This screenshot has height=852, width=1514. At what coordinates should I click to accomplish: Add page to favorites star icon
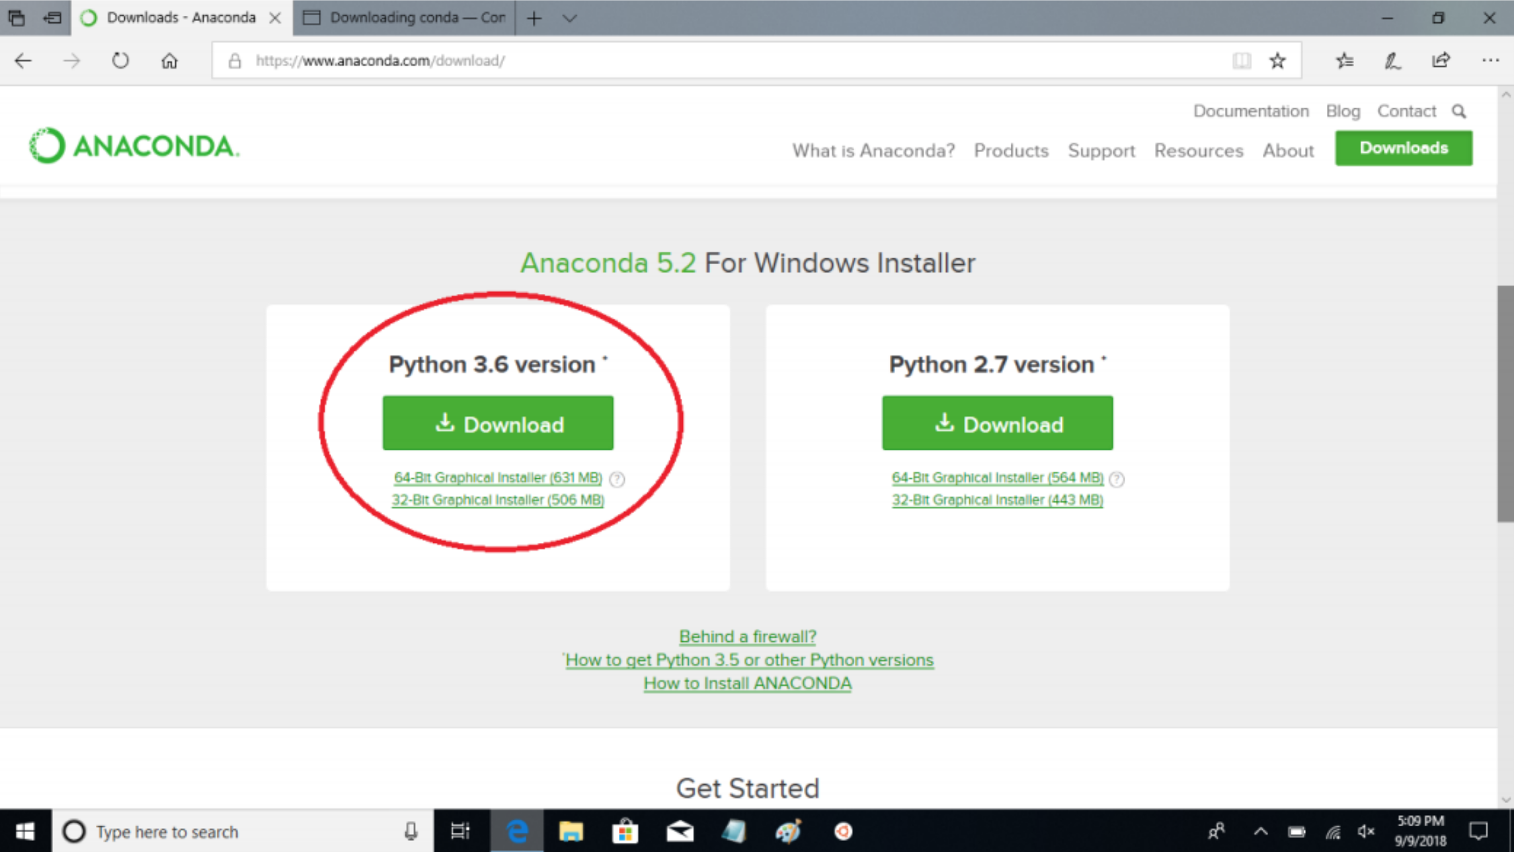point(1277,61)
